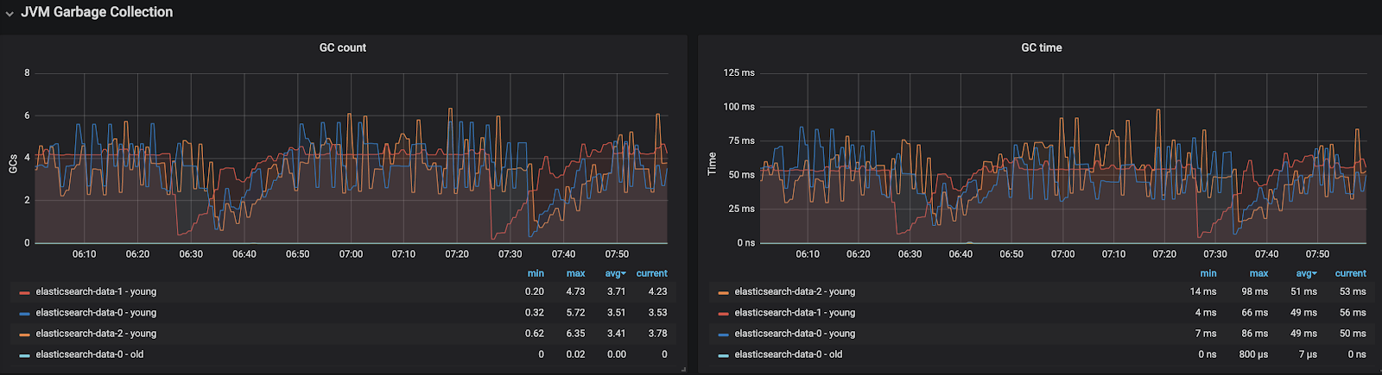Toggle elasticsearch-data-2 - young series in GC time

pyautogui.click(x=795, y=291)
